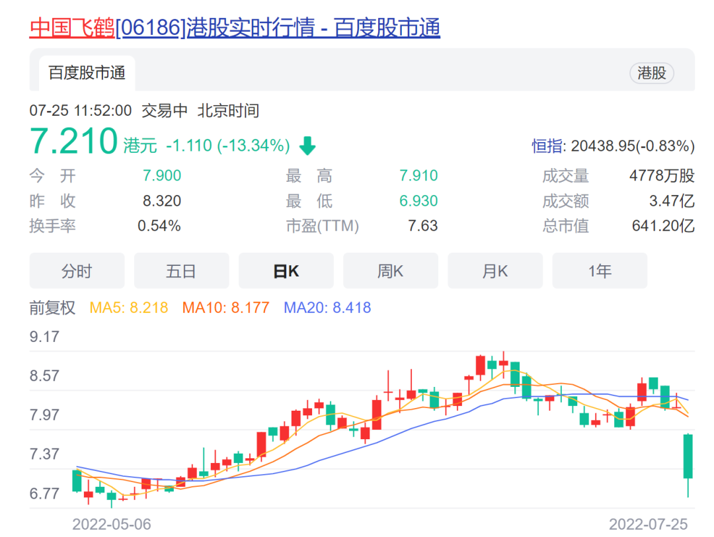Click the MA5: 8.218 indicator
The height and width of the screenshot is (537, 714).
tap(129, 308)
